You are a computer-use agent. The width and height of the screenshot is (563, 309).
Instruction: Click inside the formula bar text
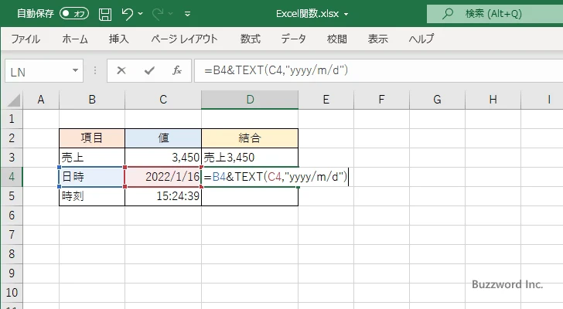276,70
